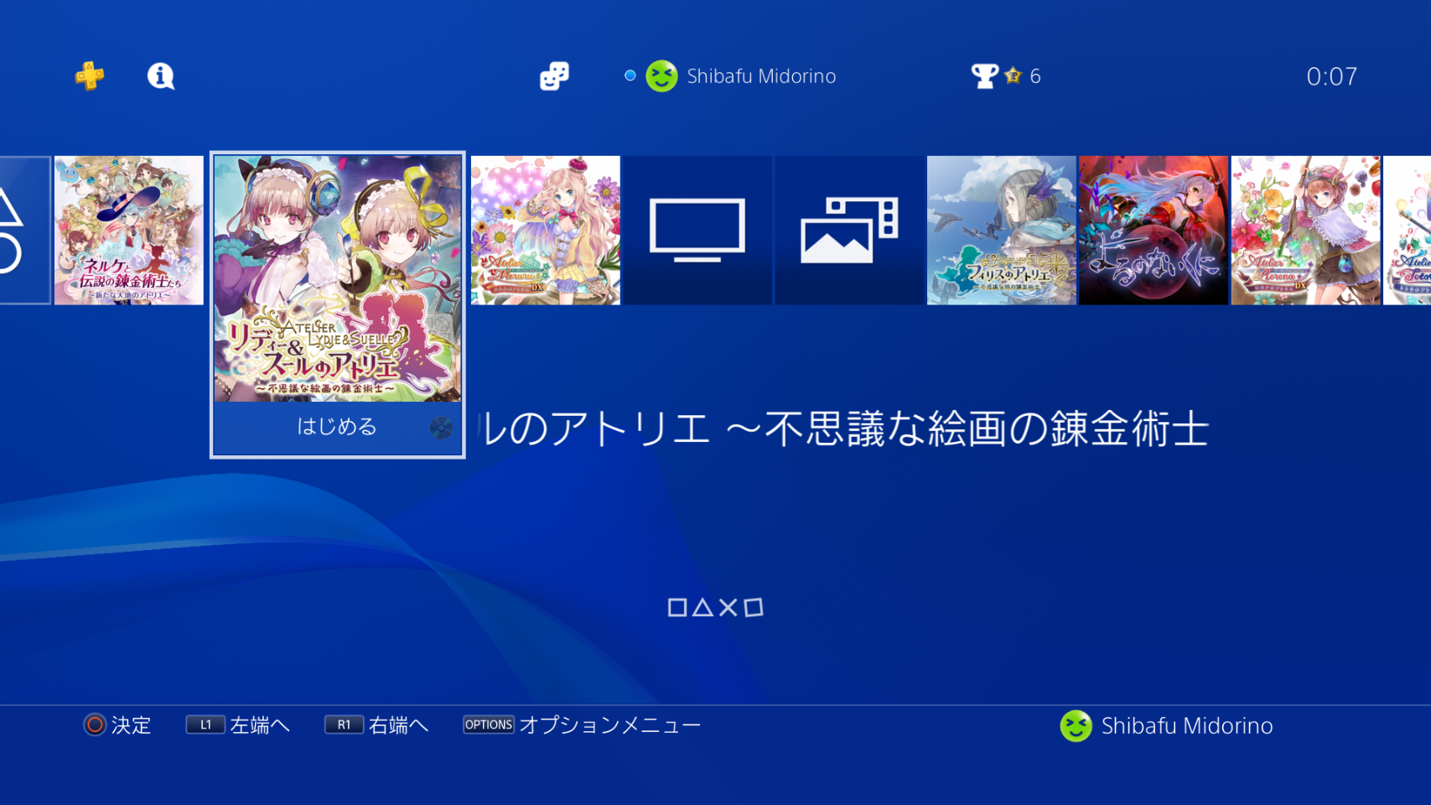This screenshot has width=1431, height=805.
Task: Click the R1 右端へ hint
Action: pyautogui.click(x=377, y=725)
